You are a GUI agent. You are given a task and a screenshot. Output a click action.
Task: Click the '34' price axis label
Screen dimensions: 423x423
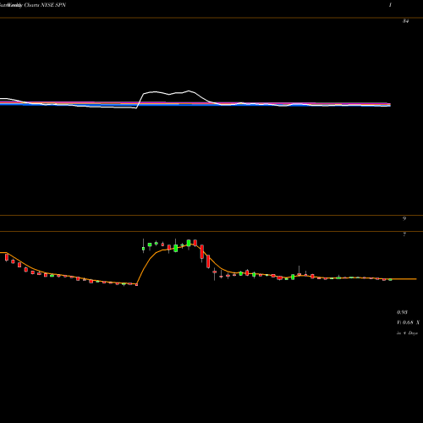coord(405,21)
